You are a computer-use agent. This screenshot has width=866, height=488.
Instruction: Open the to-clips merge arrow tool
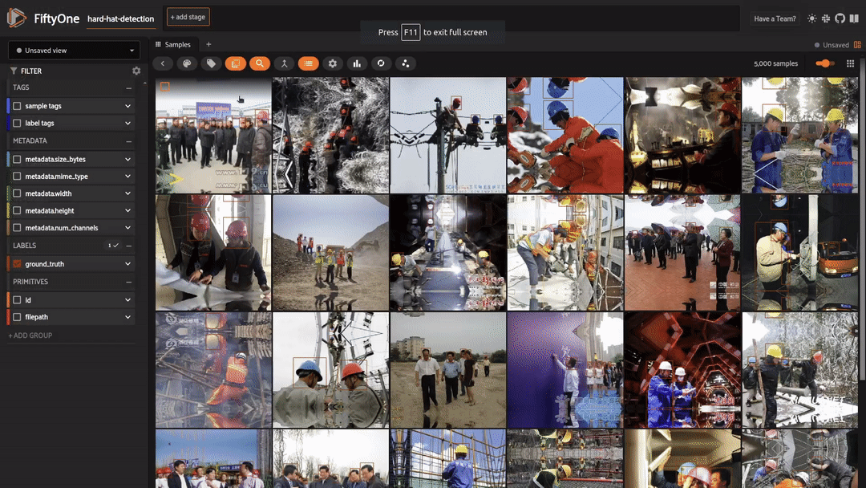284,63
